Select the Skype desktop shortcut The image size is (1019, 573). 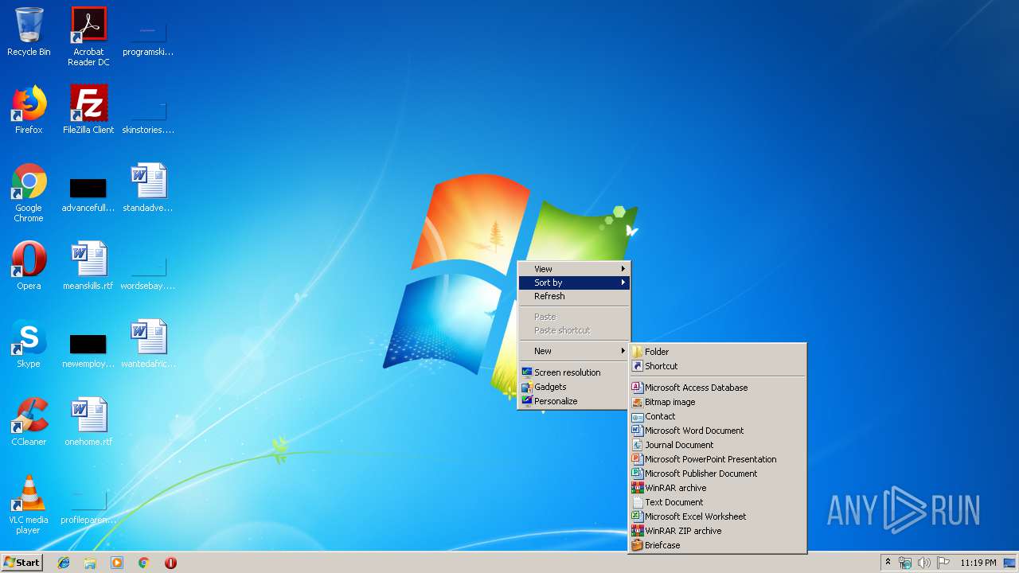click(x=29, y=344)
